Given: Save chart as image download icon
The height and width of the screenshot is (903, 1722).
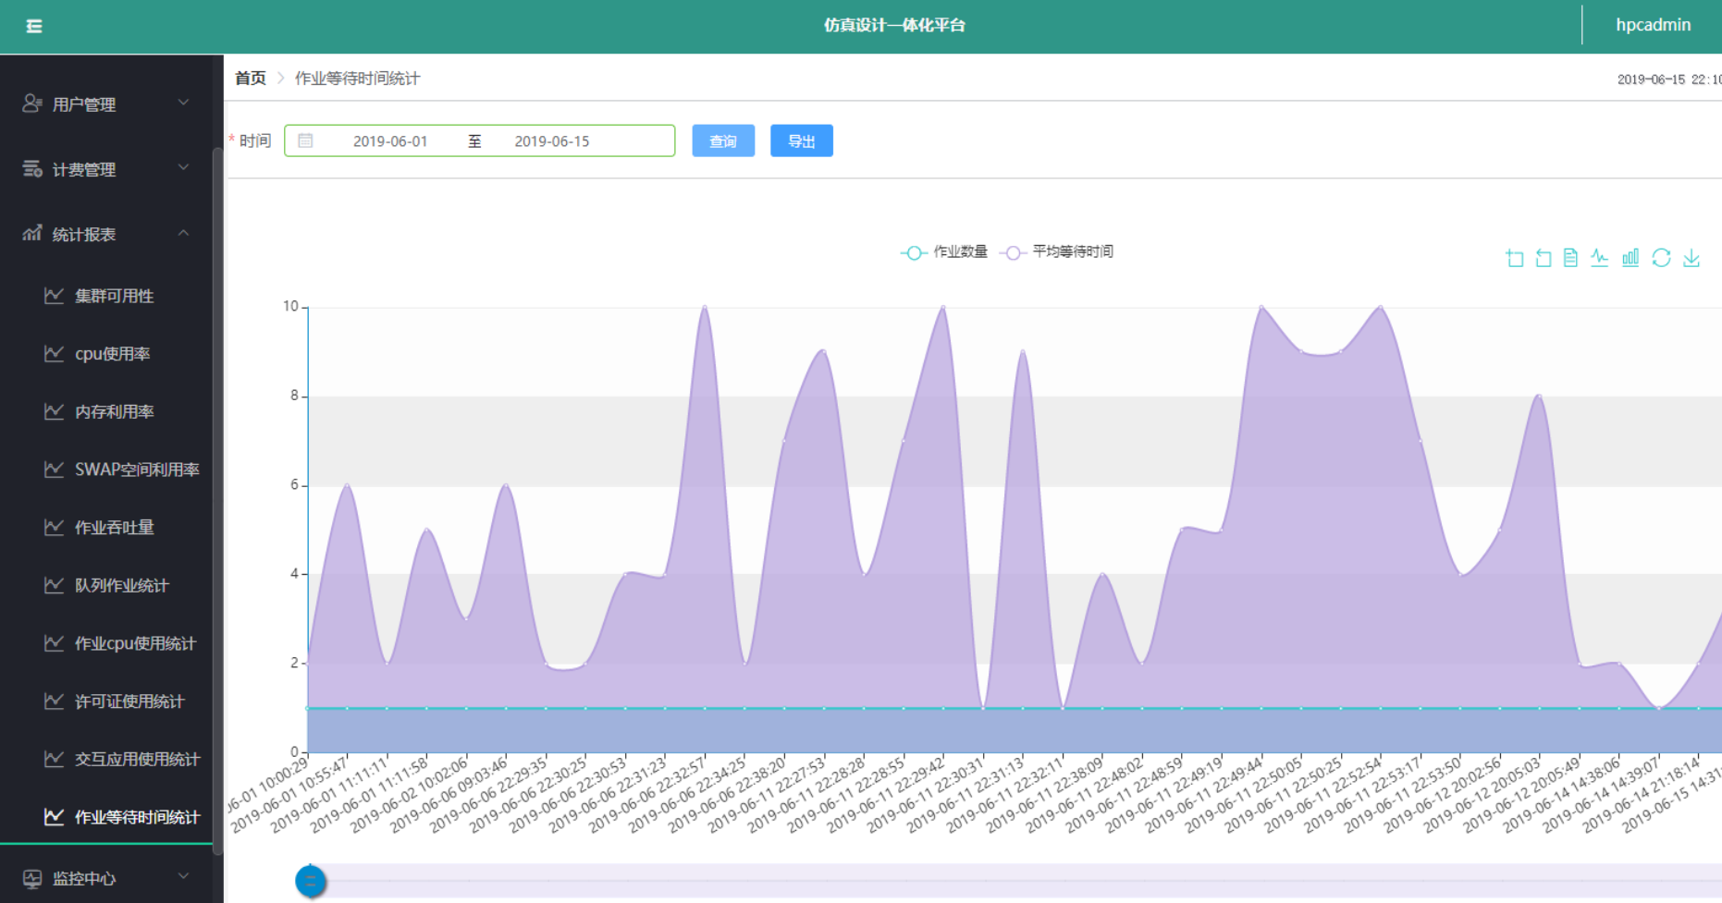Looking at the screenshot, I should [x=1691, y=258].
